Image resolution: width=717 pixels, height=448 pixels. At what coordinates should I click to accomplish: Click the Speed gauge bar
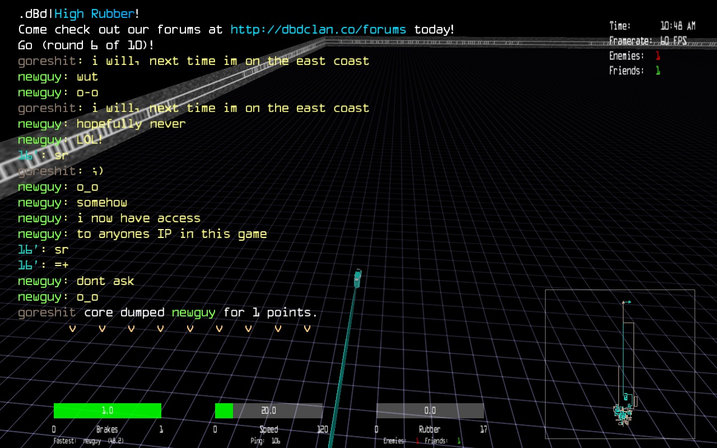click(x=268, y=410)
